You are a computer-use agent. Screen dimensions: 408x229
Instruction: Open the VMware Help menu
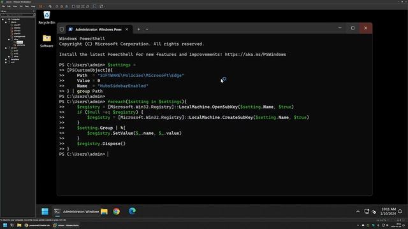33,6
